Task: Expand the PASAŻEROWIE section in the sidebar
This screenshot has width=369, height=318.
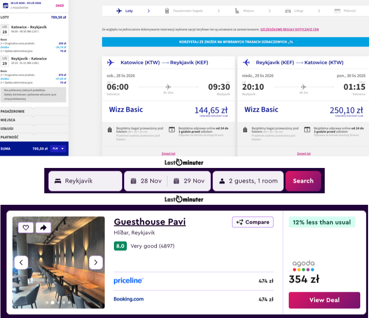Action: click(34, 111)
